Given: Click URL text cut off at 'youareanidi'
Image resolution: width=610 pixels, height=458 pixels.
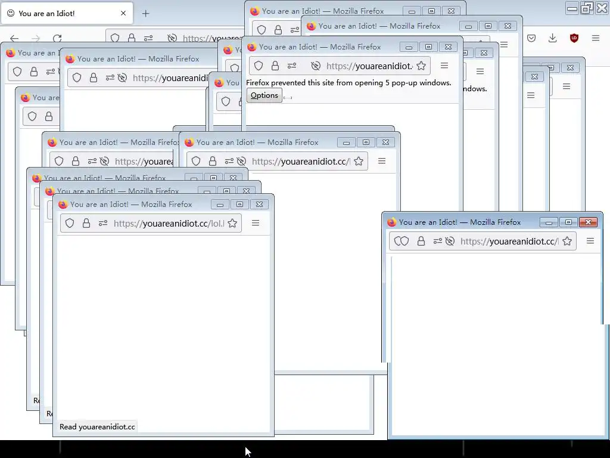Looking at the screenshot, I should pyautogui.click(x=170, y=78).
